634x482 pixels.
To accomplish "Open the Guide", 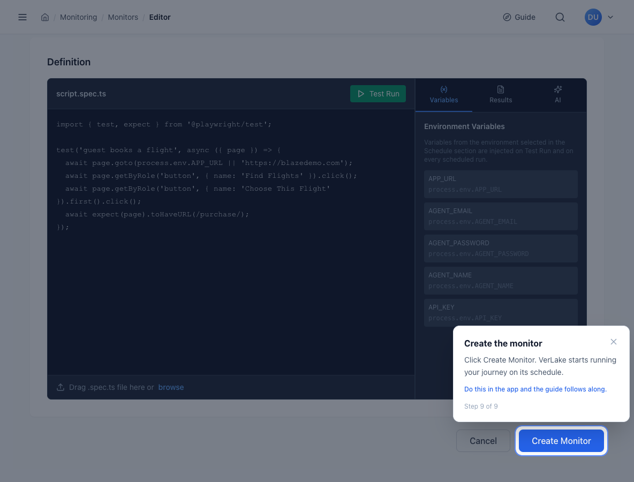I will (x=519, y=17).
